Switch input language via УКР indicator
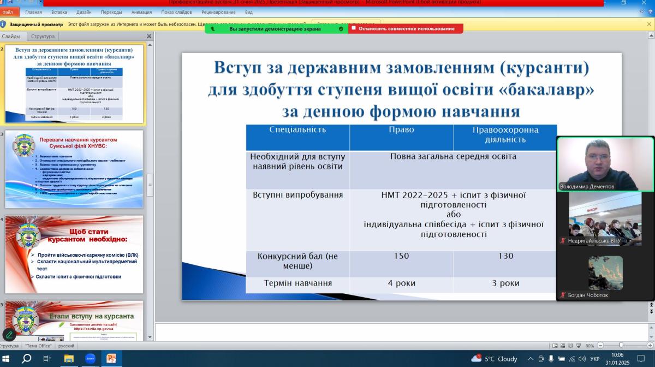The height and width of the screenshot is (367, 655). pos(595,359)
